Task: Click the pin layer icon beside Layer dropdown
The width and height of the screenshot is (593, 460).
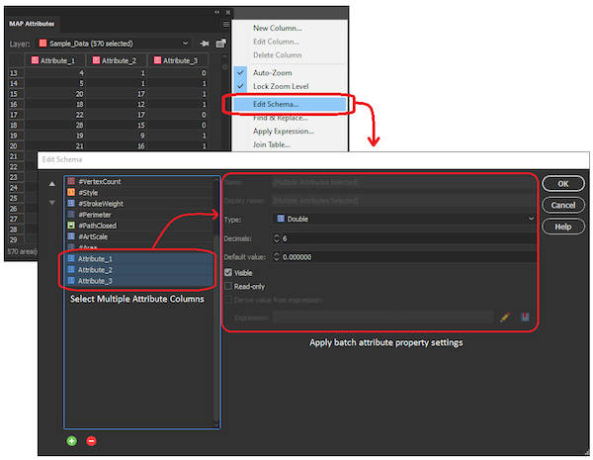Action: (x=205, y=44)
